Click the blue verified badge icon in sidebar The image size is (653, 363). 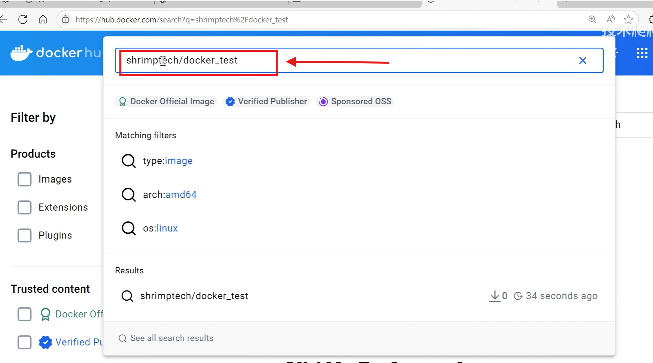46,343
